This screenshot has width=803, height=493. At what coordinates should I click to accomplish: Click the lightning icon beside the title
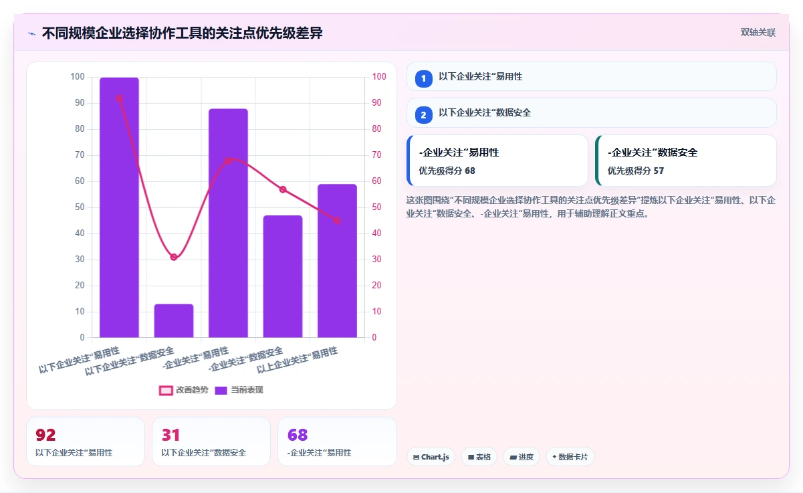tap(31, 33)
